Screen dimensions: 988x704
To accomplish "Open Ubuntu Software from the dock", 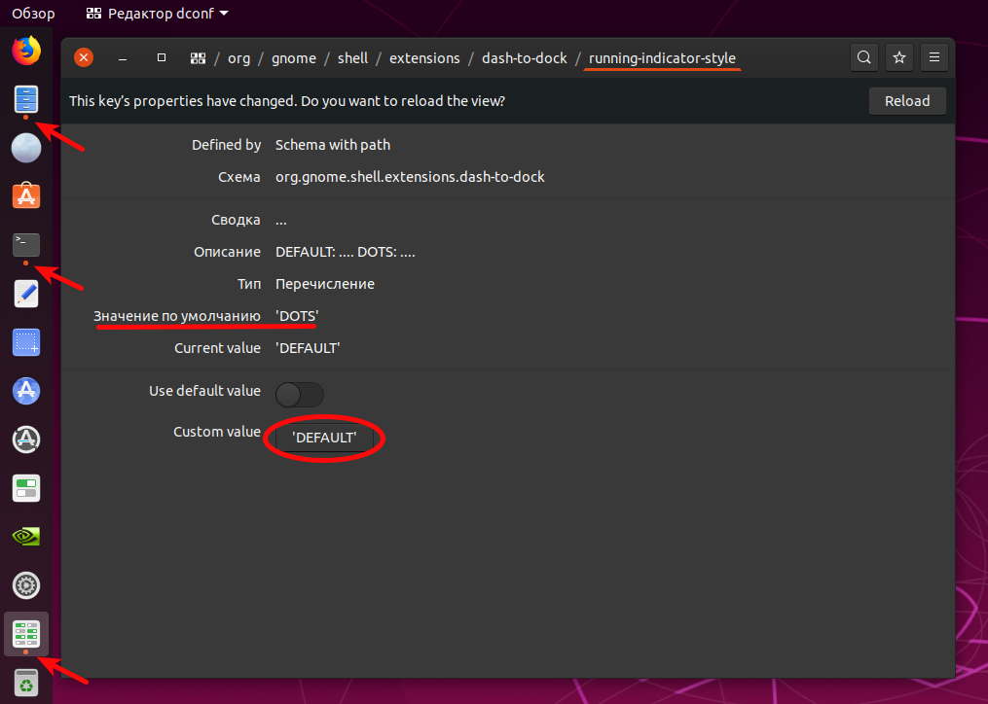I will click(25, 196).
